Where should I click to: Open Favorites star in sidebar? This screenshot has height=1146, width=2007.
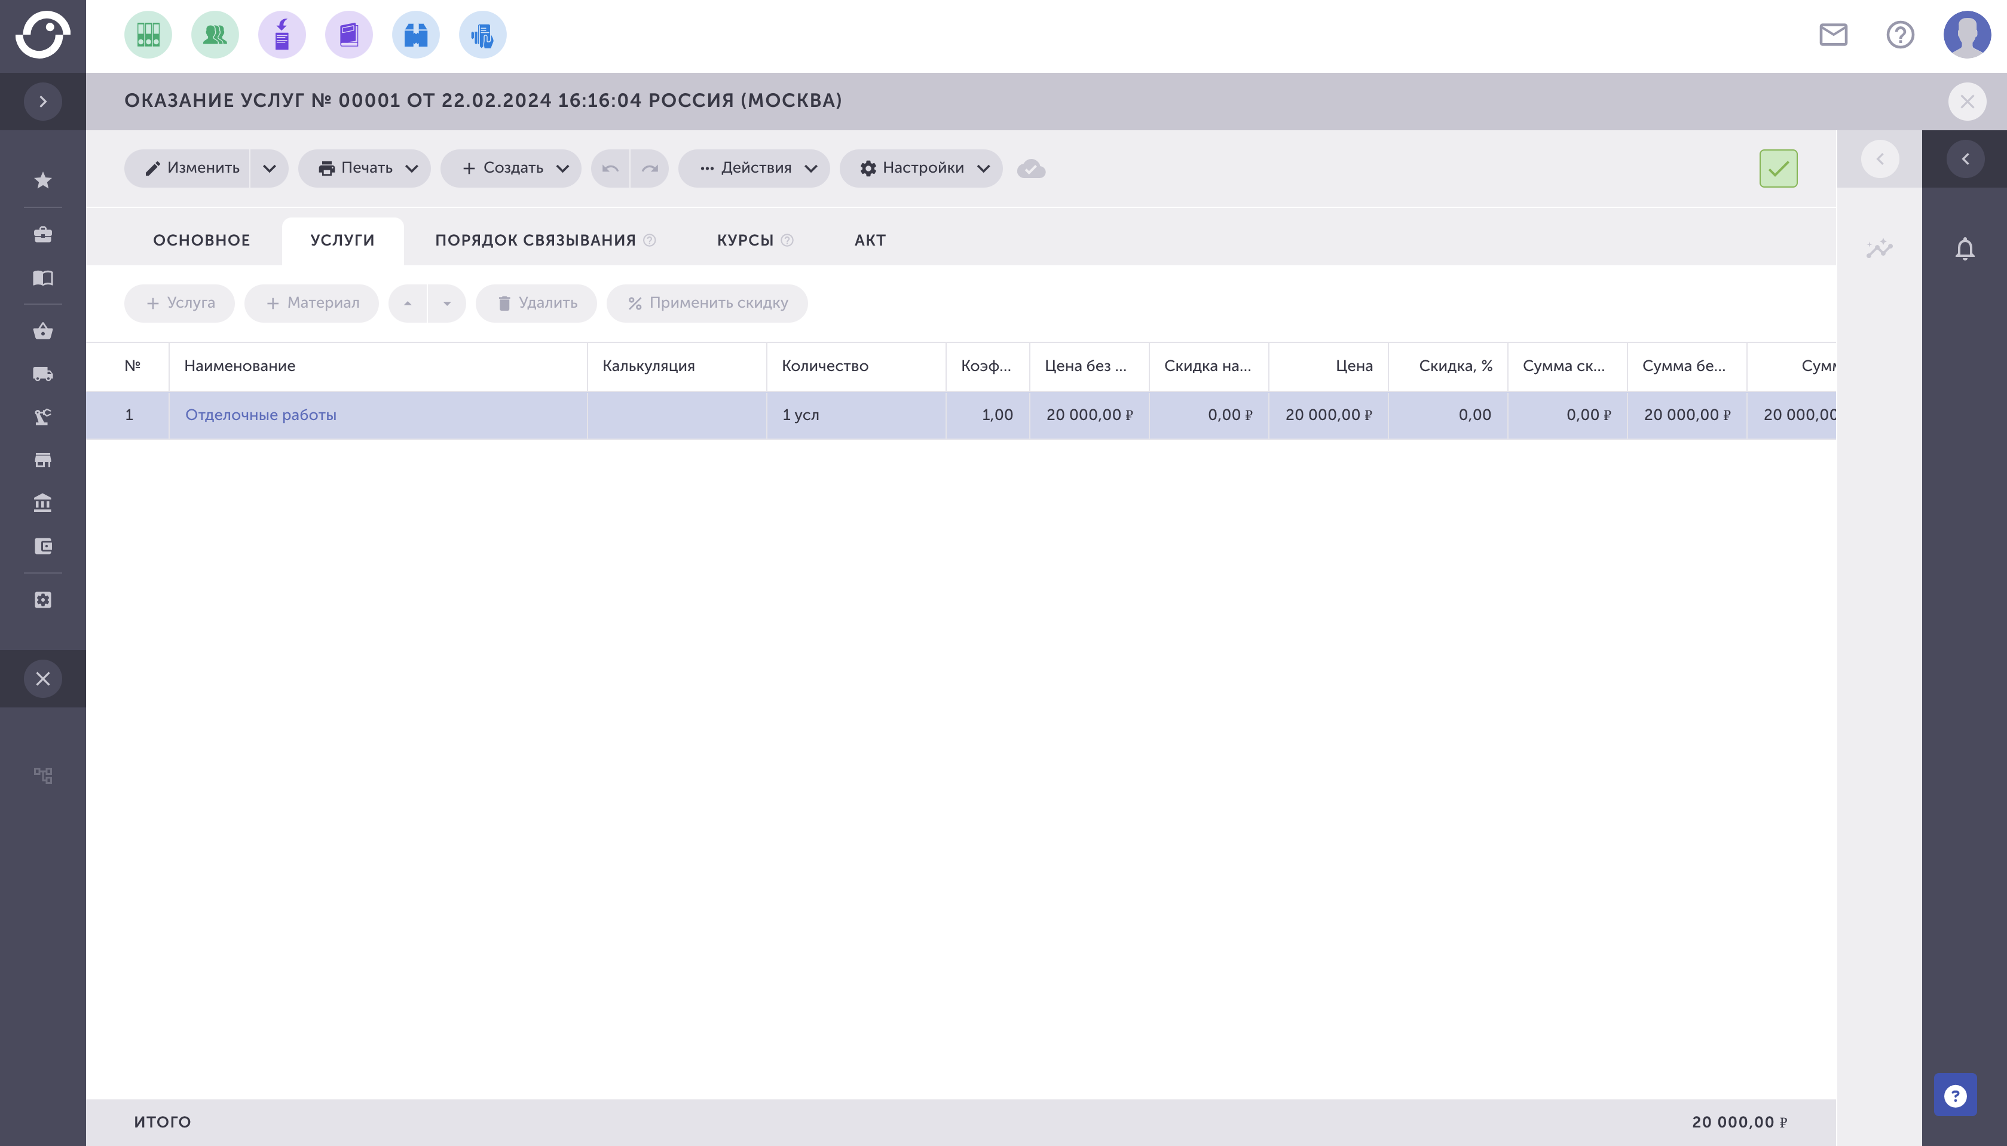pyautogui.click(x=42, y=180)
